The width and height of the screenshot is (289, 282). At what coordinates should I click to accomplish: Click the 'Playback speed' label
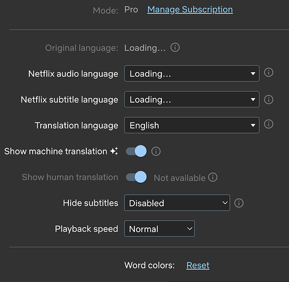point(86,229)
